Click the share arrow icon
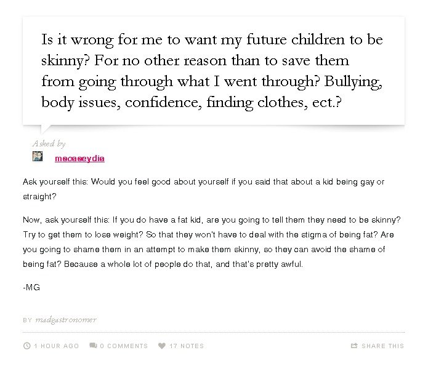The width and height of the screenshot is (436, 377). (354, 346)
